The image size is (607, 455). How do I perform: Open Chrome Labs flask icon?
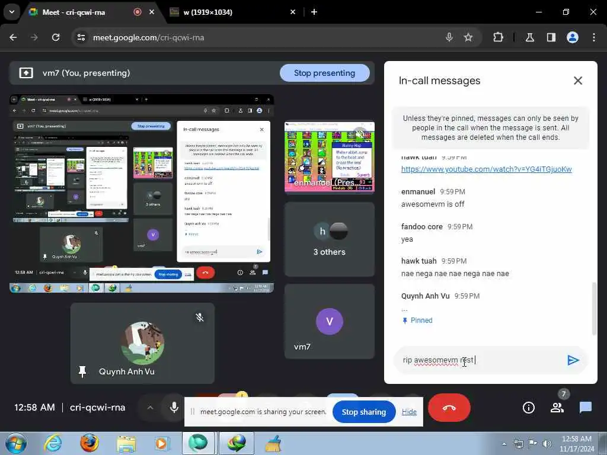point(530,37)
